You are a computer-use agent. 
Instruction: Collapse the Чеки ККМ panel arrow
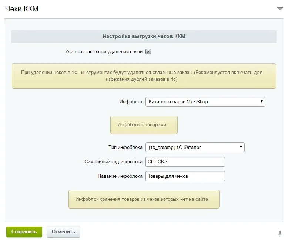pyautogui.click(x=280, y=9)
